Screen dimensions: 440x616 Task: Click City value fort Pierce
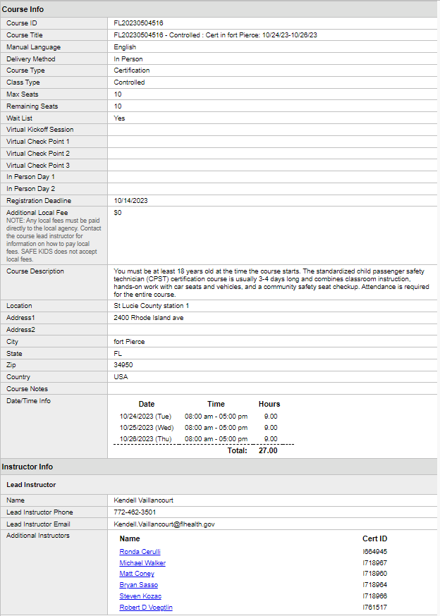(x=129, y=342)
